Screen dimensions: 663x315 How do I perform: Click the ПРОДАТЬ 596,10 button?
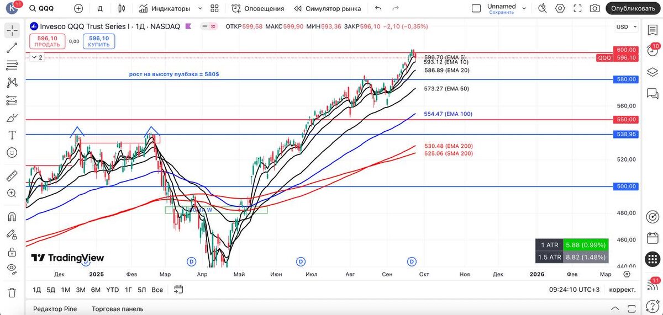pos(48,41)
